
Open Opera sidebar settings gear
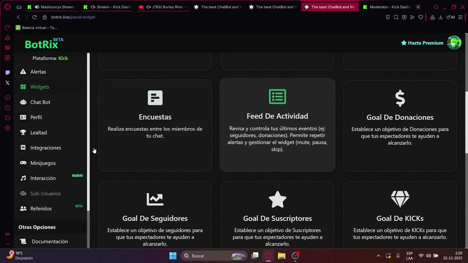[7, 128]
